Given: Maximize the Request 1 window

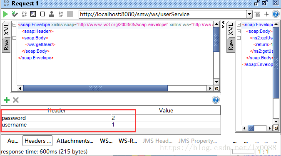Looking at the screenshot, I should 265,3.
